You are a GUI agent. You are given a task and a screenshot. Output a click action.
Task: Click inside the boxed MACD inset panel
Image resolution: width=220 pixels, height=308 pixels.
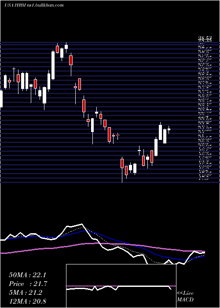tap(121, 286)
